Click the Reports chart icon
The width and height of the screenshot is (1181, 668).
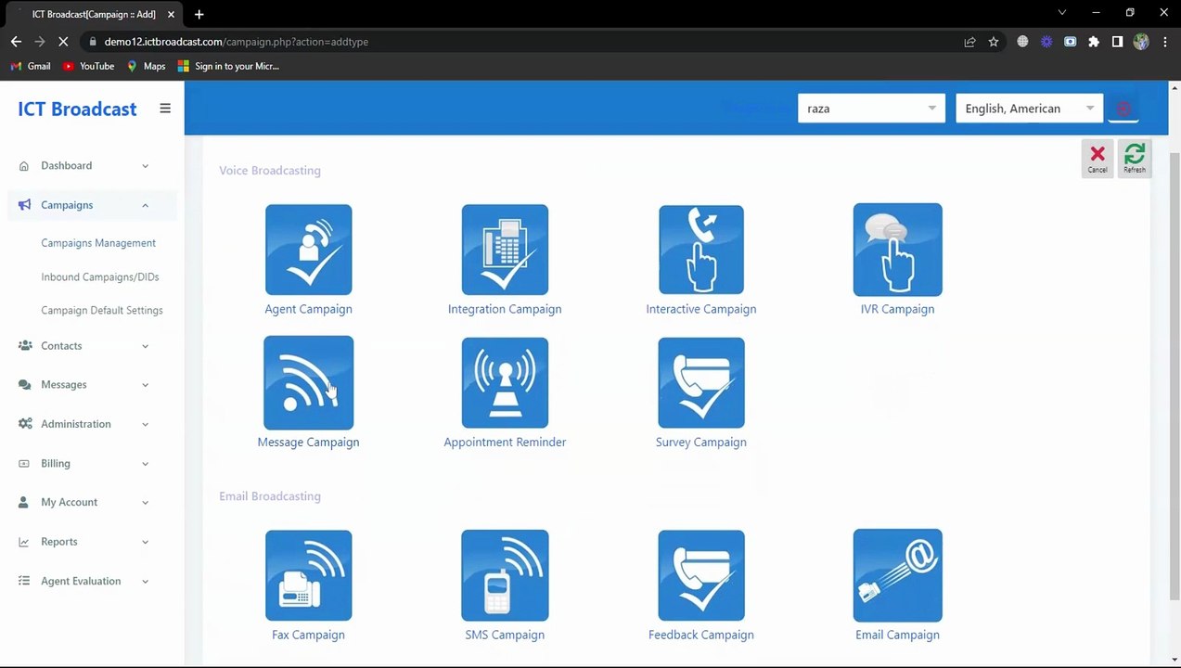point(24,542)
